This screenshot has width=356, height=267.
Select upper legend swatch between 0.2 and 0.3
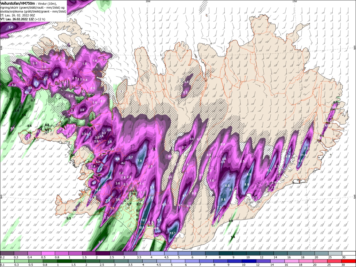(7, 253)
